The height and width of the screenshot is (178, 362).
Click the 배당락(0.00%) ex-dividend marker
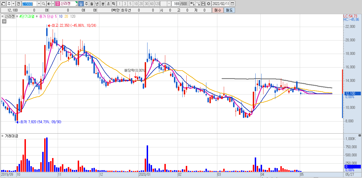click(x=135, y=70)
